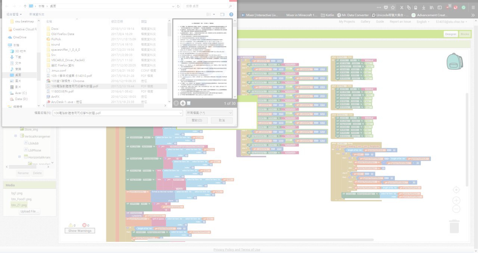Open the view options dropdown in file dialog

tap(214, 14)
